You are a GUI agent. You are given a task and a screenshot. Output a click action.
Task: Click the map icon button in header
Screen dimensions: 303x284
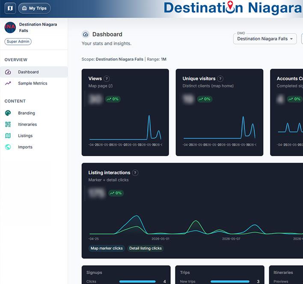10,8
